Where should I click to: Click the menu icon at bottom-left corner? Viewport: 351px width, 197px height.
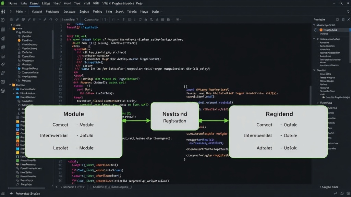[x=3, y=194]
